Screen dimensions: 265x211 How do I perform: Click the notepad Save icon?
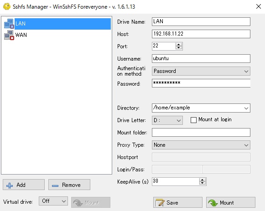pyautogui.click(x=160, y=202)
